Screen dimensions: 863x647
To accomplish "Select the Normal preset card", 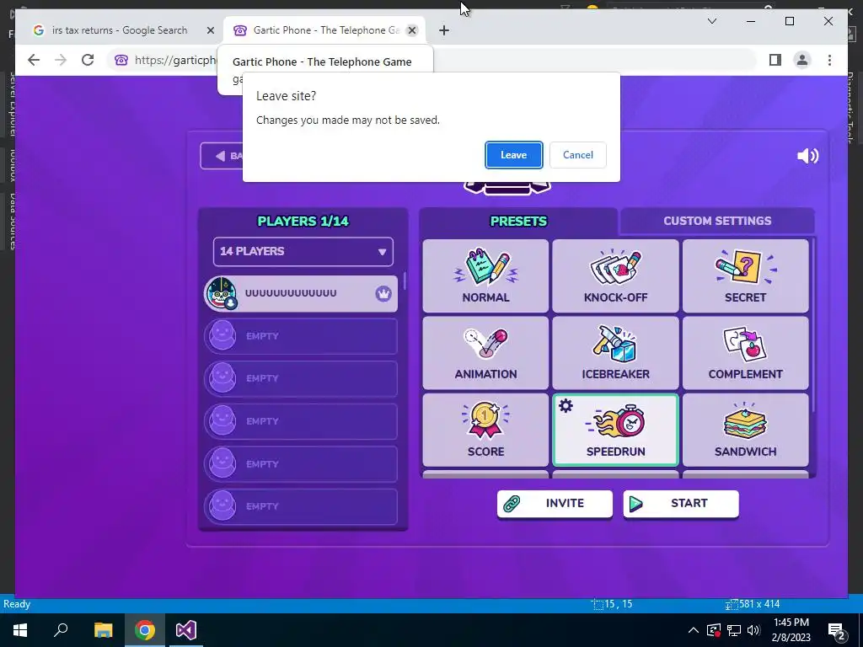I will (485, 276).
